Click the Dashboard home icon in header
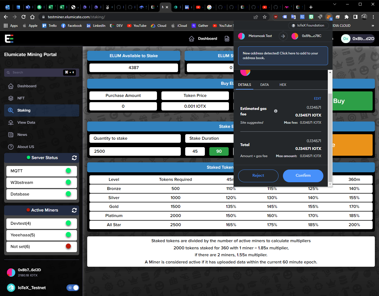This screenshot has width=379, height=296. pos(192,39)
